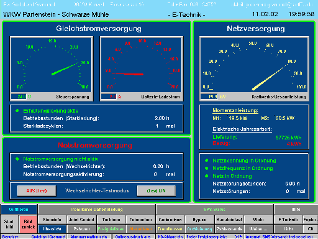Select the Übersicht navigation button
Viewport: 318px width, 239px height.
52,229
